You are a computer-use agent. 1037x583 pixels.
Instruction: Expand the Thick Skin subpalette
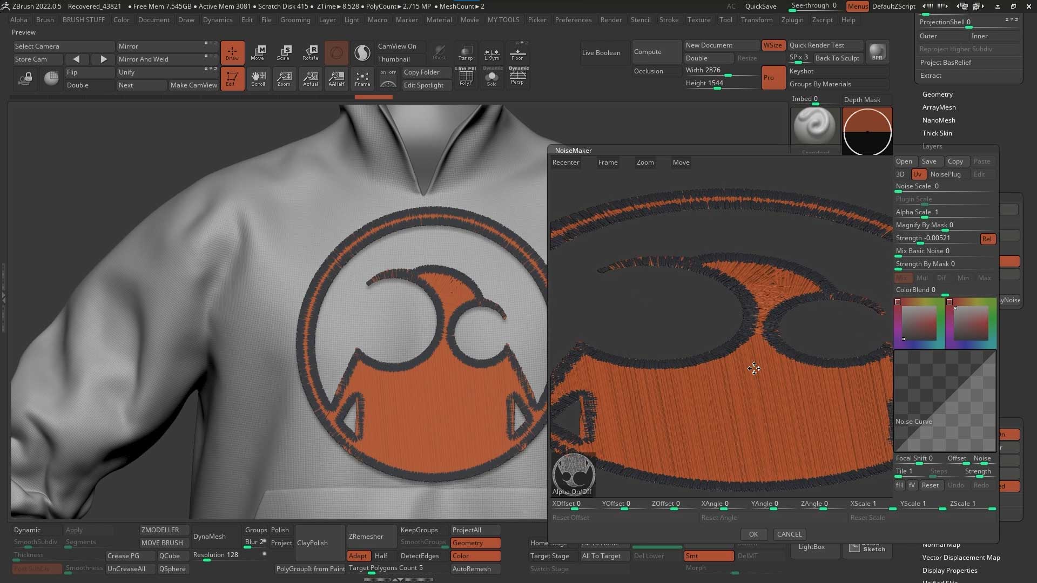click(937, 133)
